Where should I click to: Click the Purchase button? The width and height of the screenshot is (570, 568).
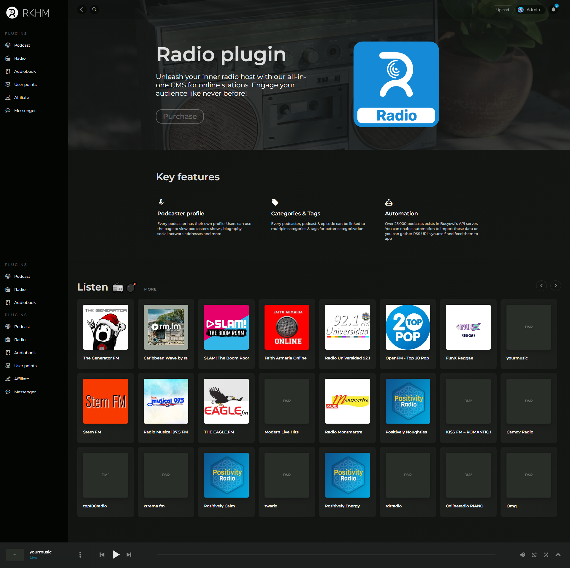180,116
